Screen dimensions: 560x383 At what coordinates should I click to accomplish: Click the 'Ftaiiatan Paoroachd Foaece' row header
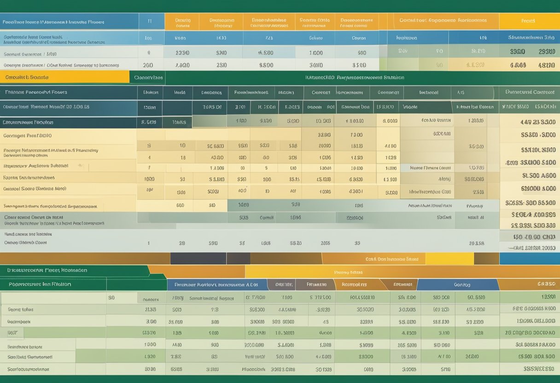pos(68,92)
